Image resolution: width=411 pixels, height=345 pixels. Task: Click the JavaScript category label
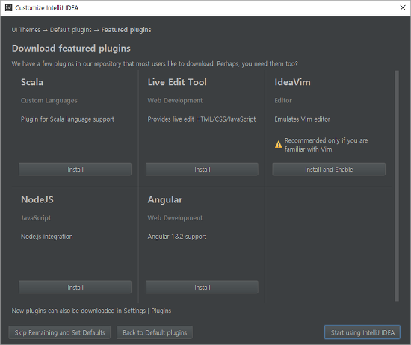pos(36,218)
